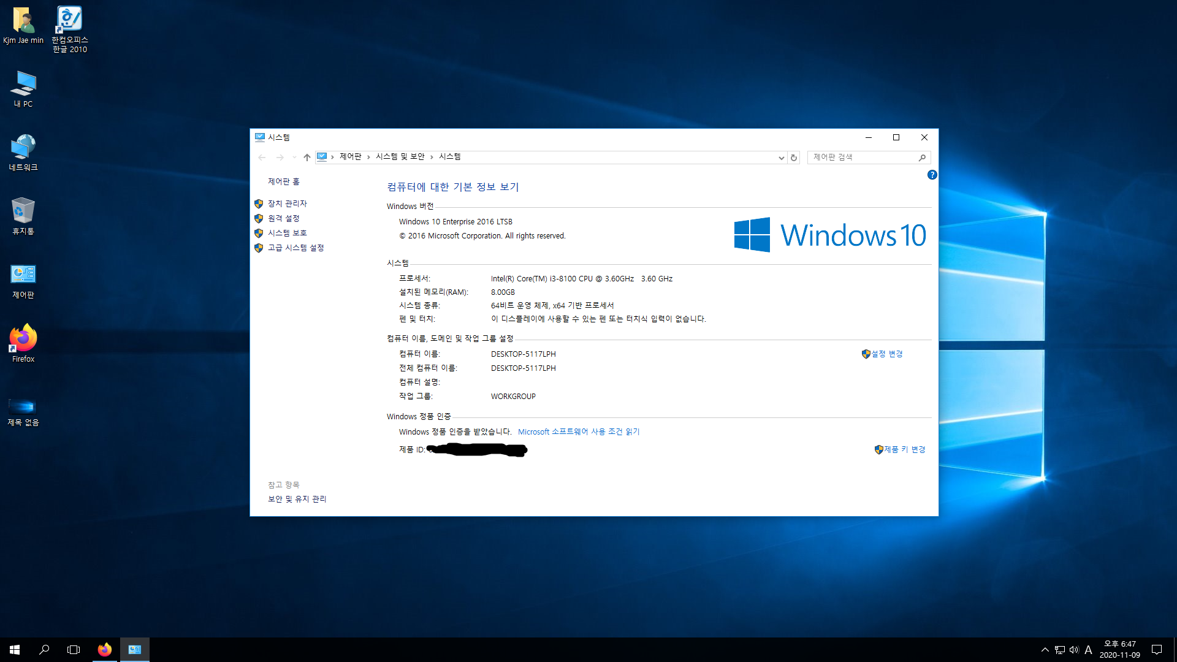Open 고급 시스템 설정 link

295,248
